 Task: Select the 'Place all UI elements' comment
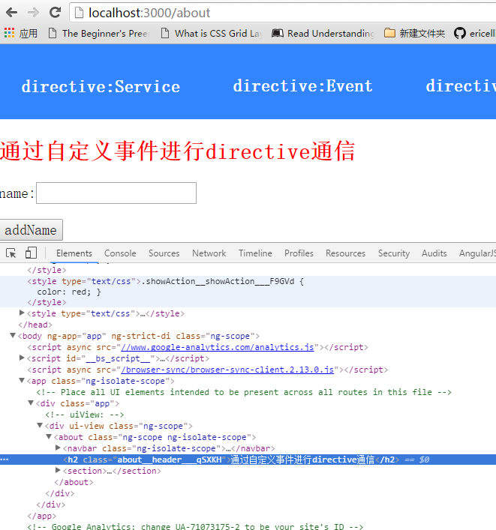(244, 392)
